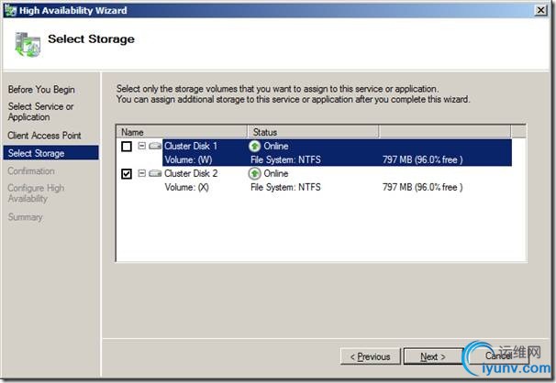Select the Volume: (X) entry
Viewport: 556px width, 383px height.
[x=187, y=187]
